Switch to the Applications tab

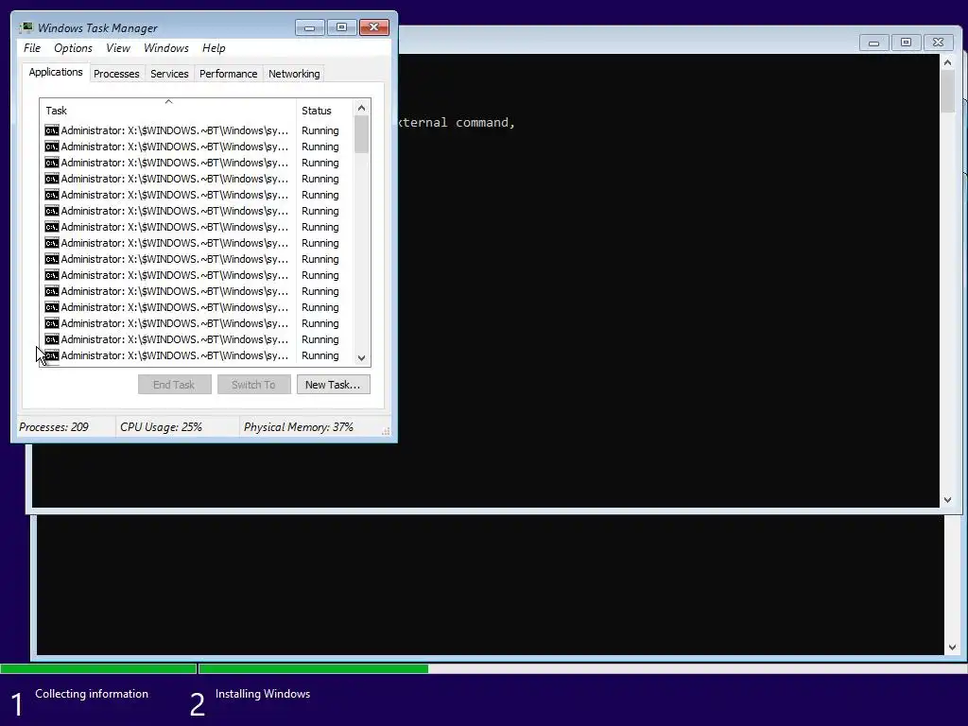click(x=56, y=72)
